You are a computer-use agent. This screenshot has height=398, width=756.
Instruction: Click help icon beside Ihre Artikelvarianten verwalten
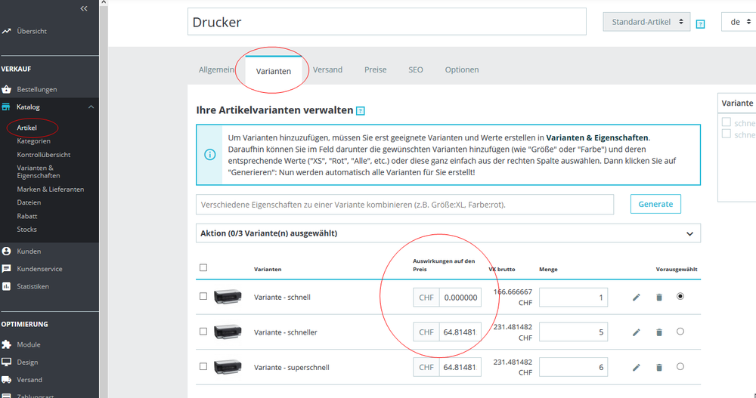point(360,111)
